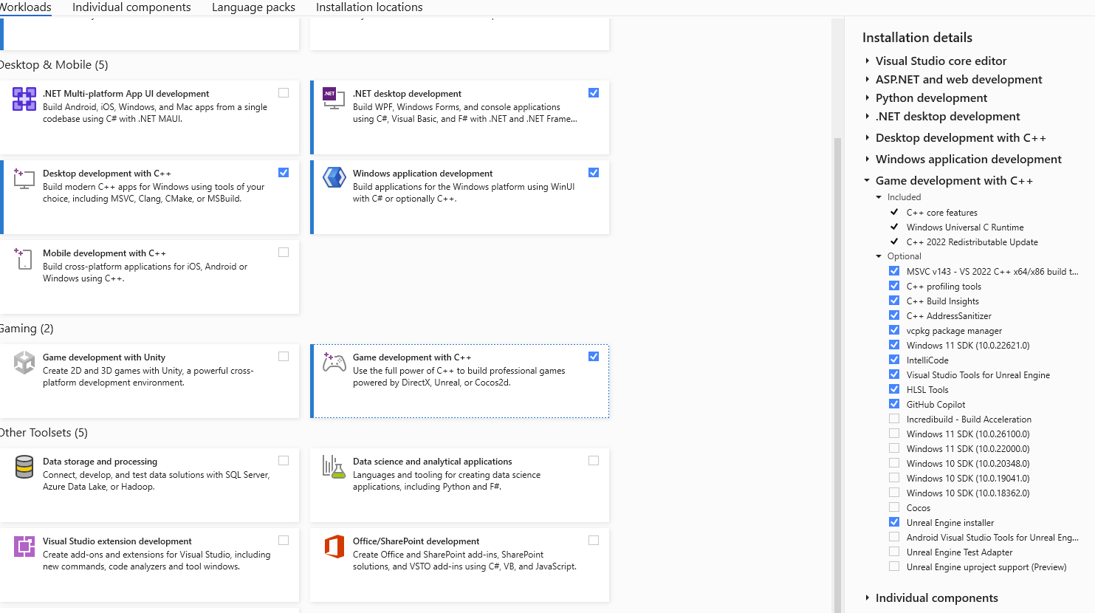Click the Office/SharePoint development icon
The width and height of the screenshot is (1095, 613).
tap(334, 547)
